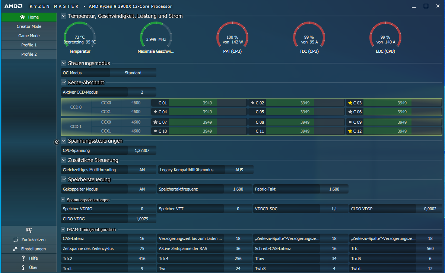
Task: Click the gold star on core C 12
Action: 350,131
